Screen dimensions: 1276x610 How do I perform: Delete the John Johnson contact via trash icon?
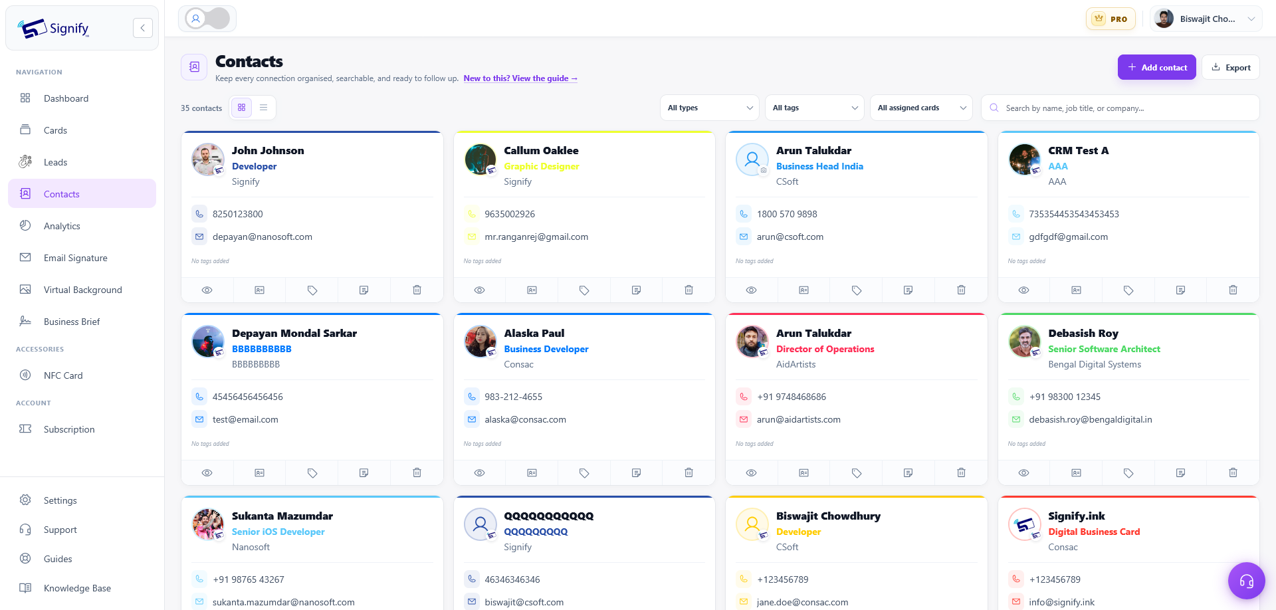point(417,290)
